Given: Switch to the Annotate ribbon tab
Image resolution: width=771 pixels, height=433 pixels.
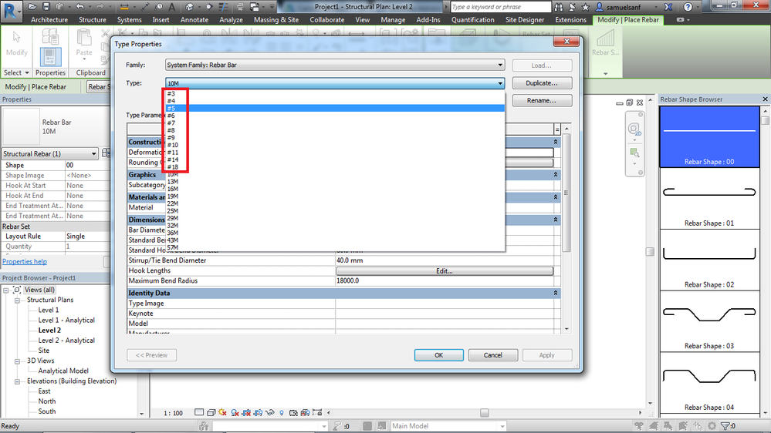Looking at the screenshot, I should coord(194,19).
